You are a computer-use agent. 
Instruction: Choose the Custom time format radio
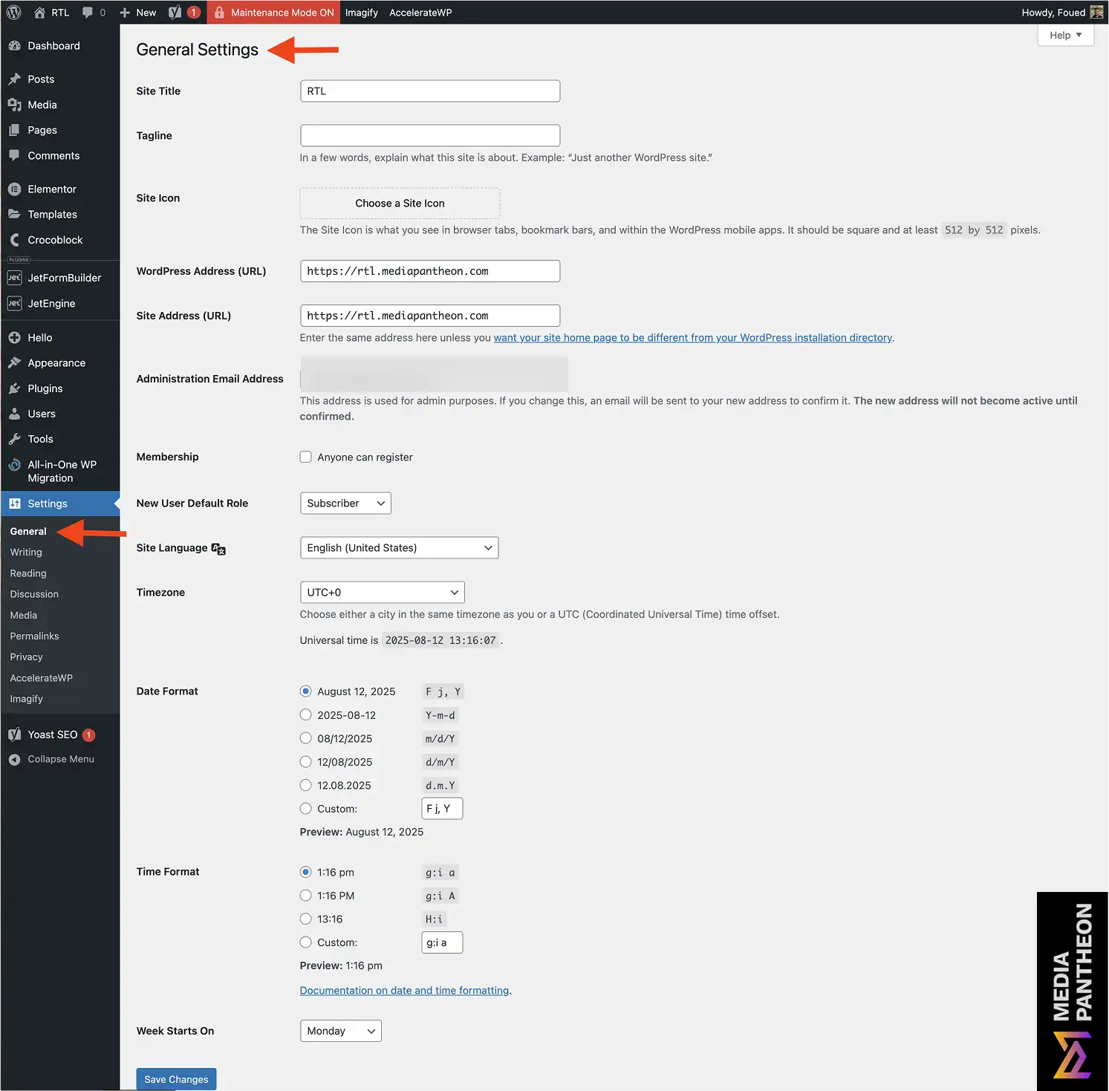click(x=305, y=942)
